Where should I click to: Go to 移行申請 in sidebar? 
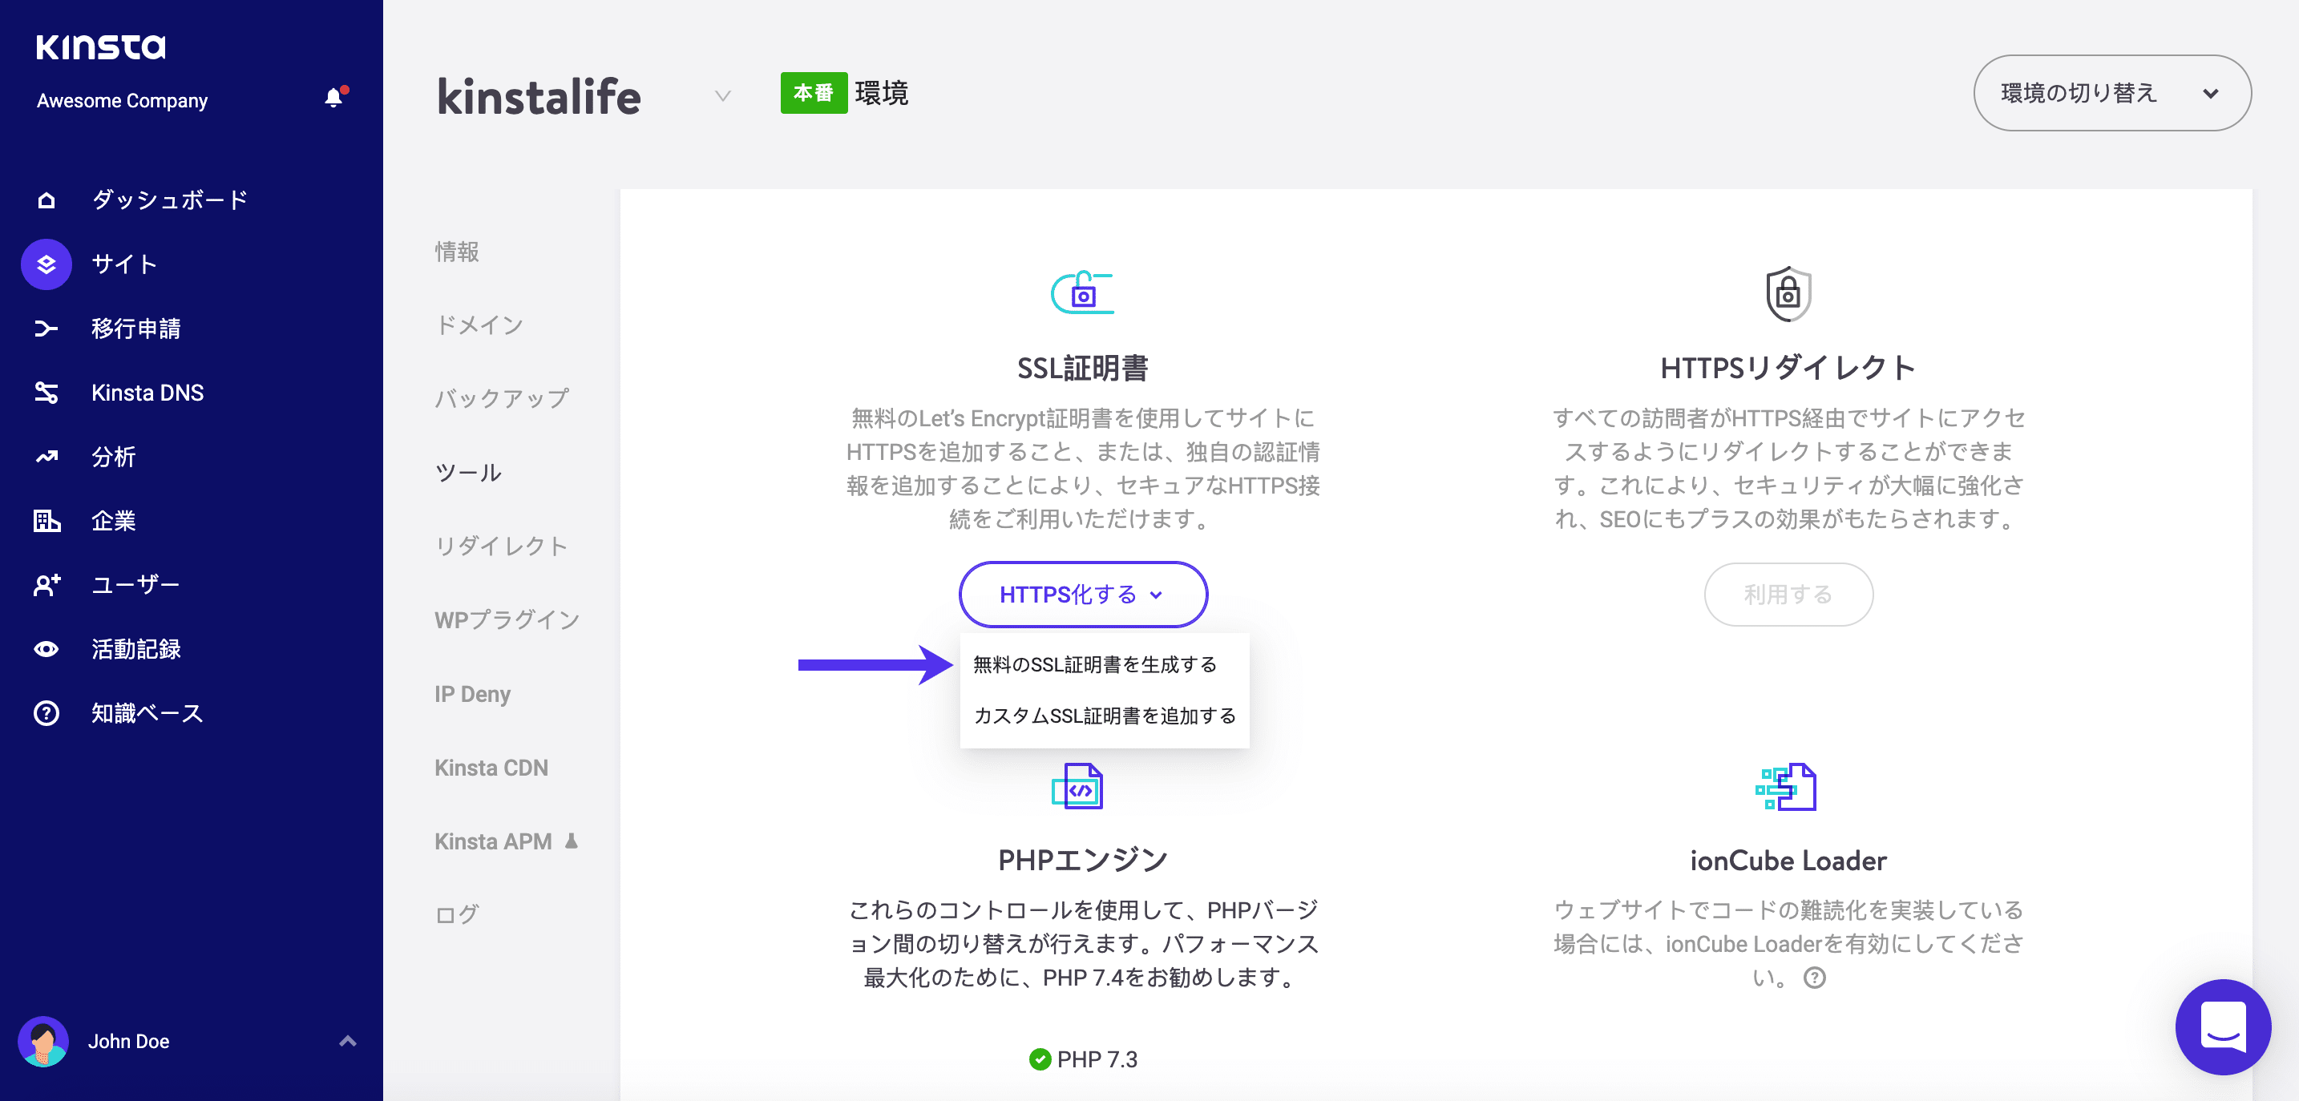tap(135, 329)
